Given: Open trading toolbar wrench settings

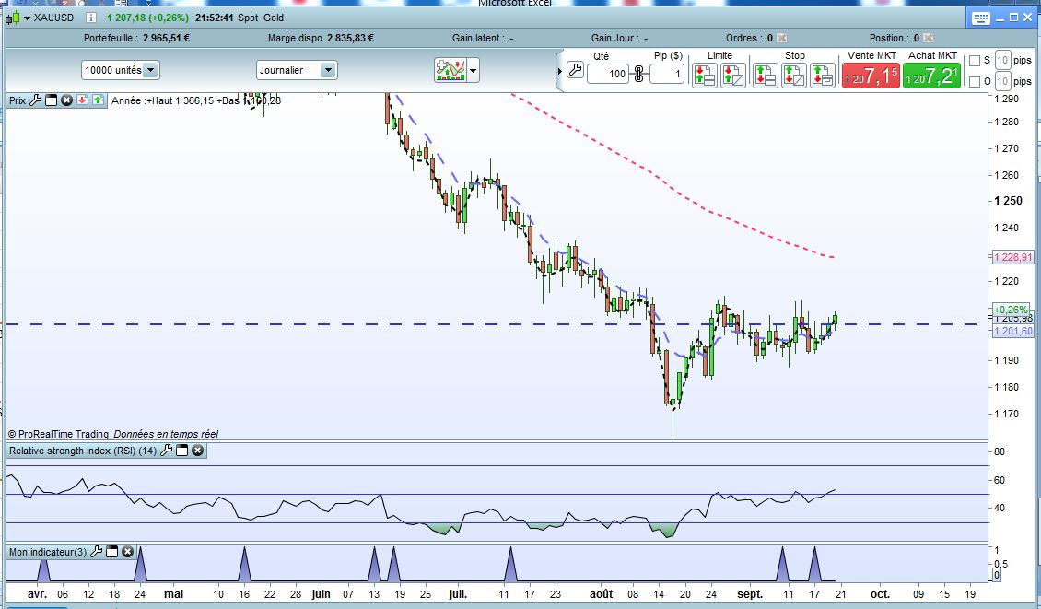Looking at the screenshot, I should point(576,70).
